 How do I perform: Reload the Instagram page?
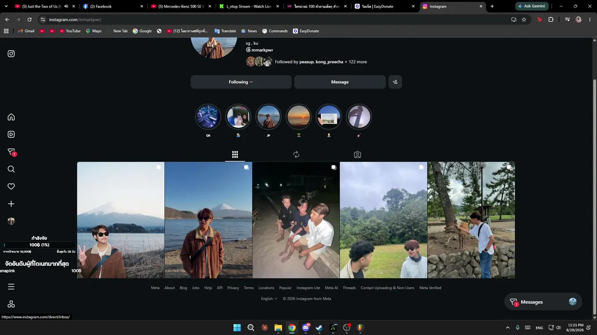[29, 20]
